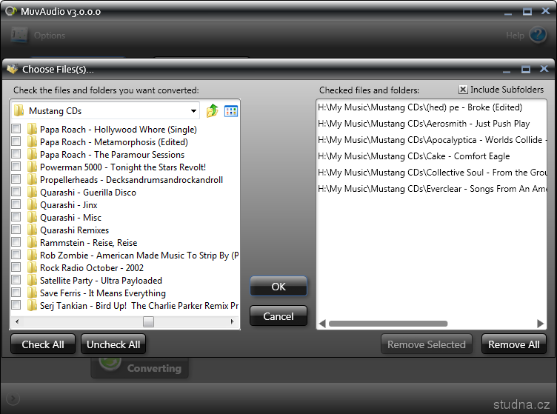Click folder icon for Rammstein - Reise, Reise

click(x=32, y=242)
